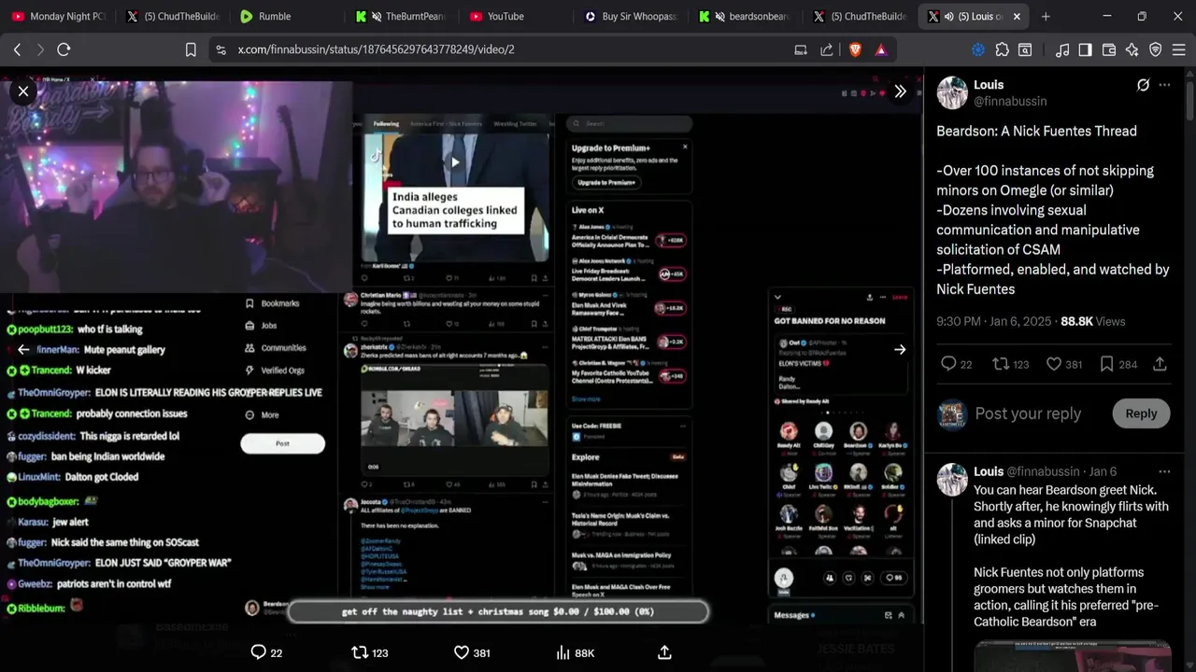Click the blue circular extension icon
Screen dimensions: 1196x672
point(978,49)
